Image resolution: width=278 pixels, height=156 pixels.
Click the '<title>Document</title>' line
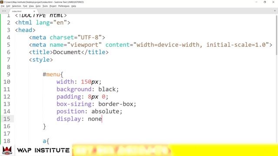(69, 52)
